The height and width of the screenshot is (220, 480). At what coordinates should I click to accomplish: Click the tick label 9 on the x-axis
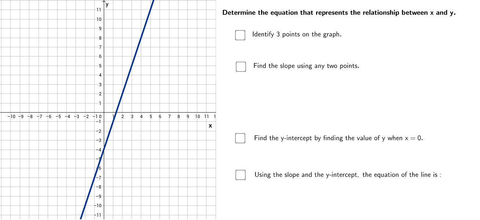(x=188, y=117)
